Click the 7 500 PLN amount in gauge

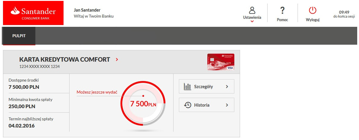[143, 104]
